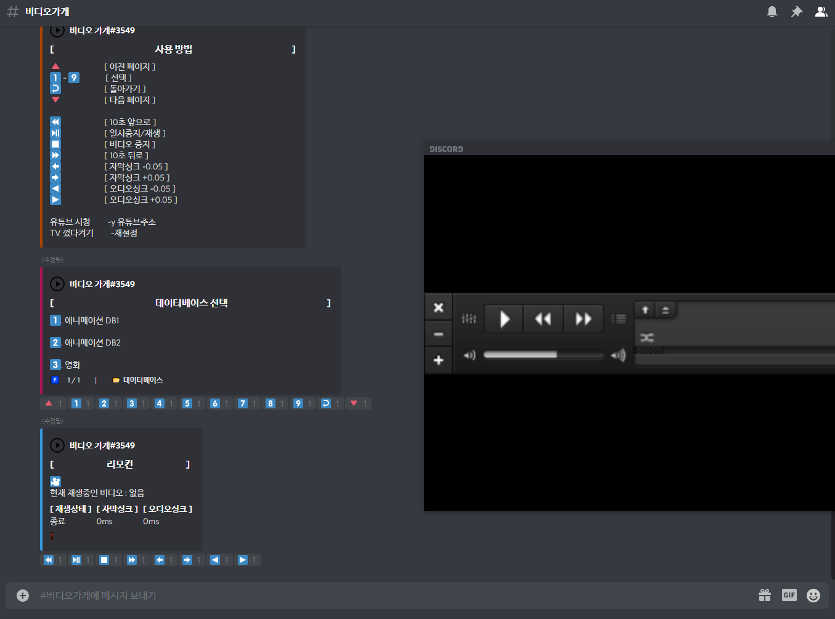
Task: Click the message input field at the bottom
Action: tap(246, 595)
